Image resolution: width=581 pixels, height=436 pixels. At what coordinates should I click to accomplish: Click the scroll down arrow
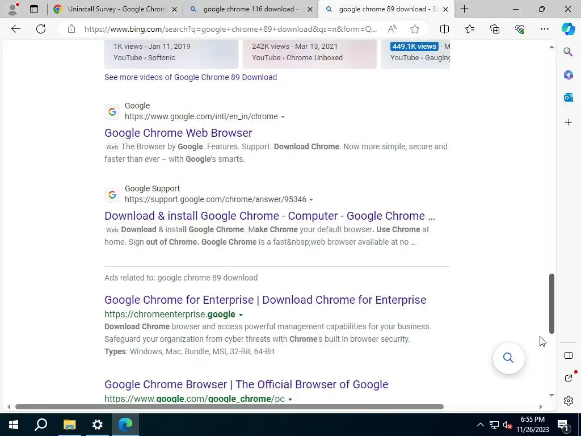[551, 395]
